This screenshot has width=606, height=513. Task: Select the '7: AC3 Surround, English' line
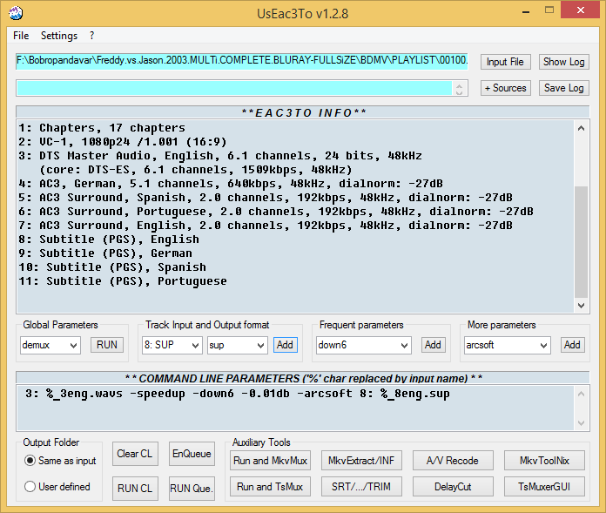coord(266,226)
